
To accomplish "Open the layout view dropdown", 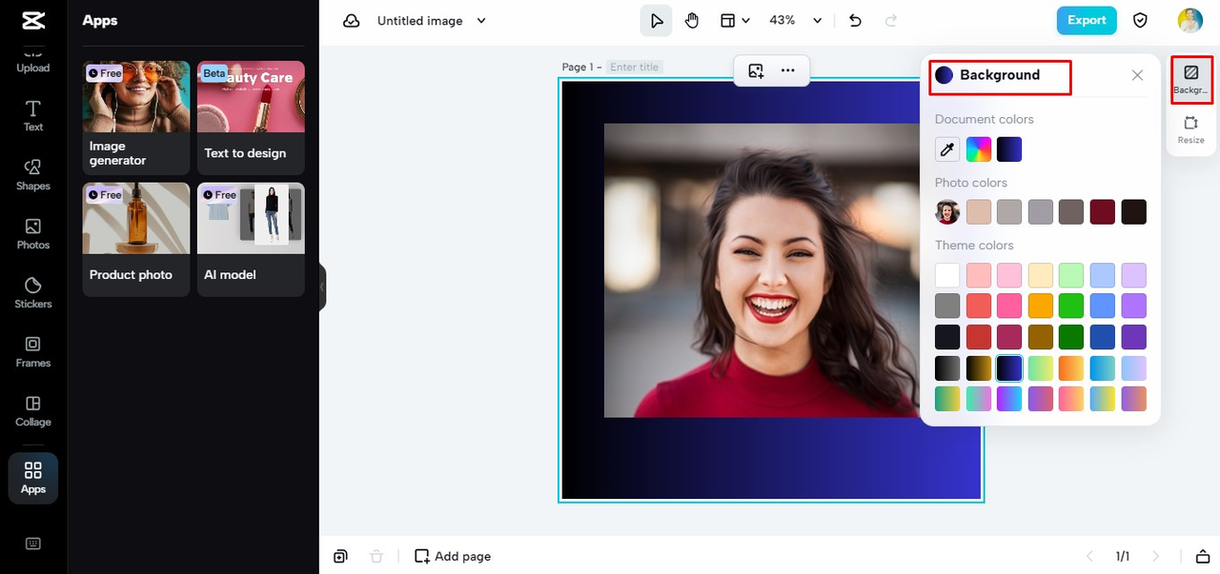I will (734, 20).
